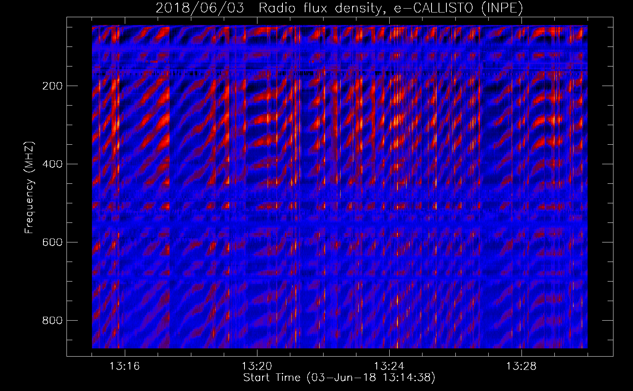Click the frequency tick label '200'
The width and height of the screenshot is (633, 391).
coord(52,86)
